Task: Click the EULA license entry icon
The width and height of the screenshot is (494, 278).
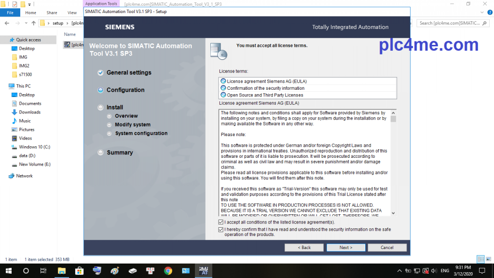Action: 223,81
